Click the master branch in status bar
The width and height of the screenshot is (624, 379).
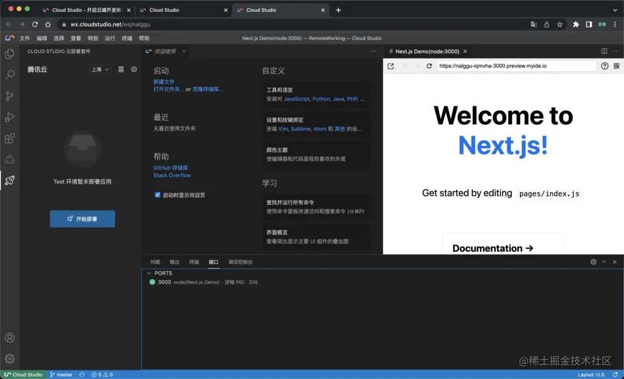point(61,374)
